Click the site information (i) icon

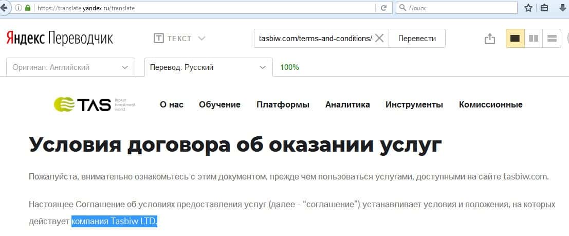pyautogui.click(x=19, y=8)
